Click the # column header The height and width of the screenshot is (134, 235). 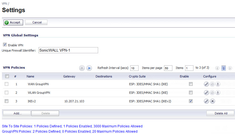point(15,76)
